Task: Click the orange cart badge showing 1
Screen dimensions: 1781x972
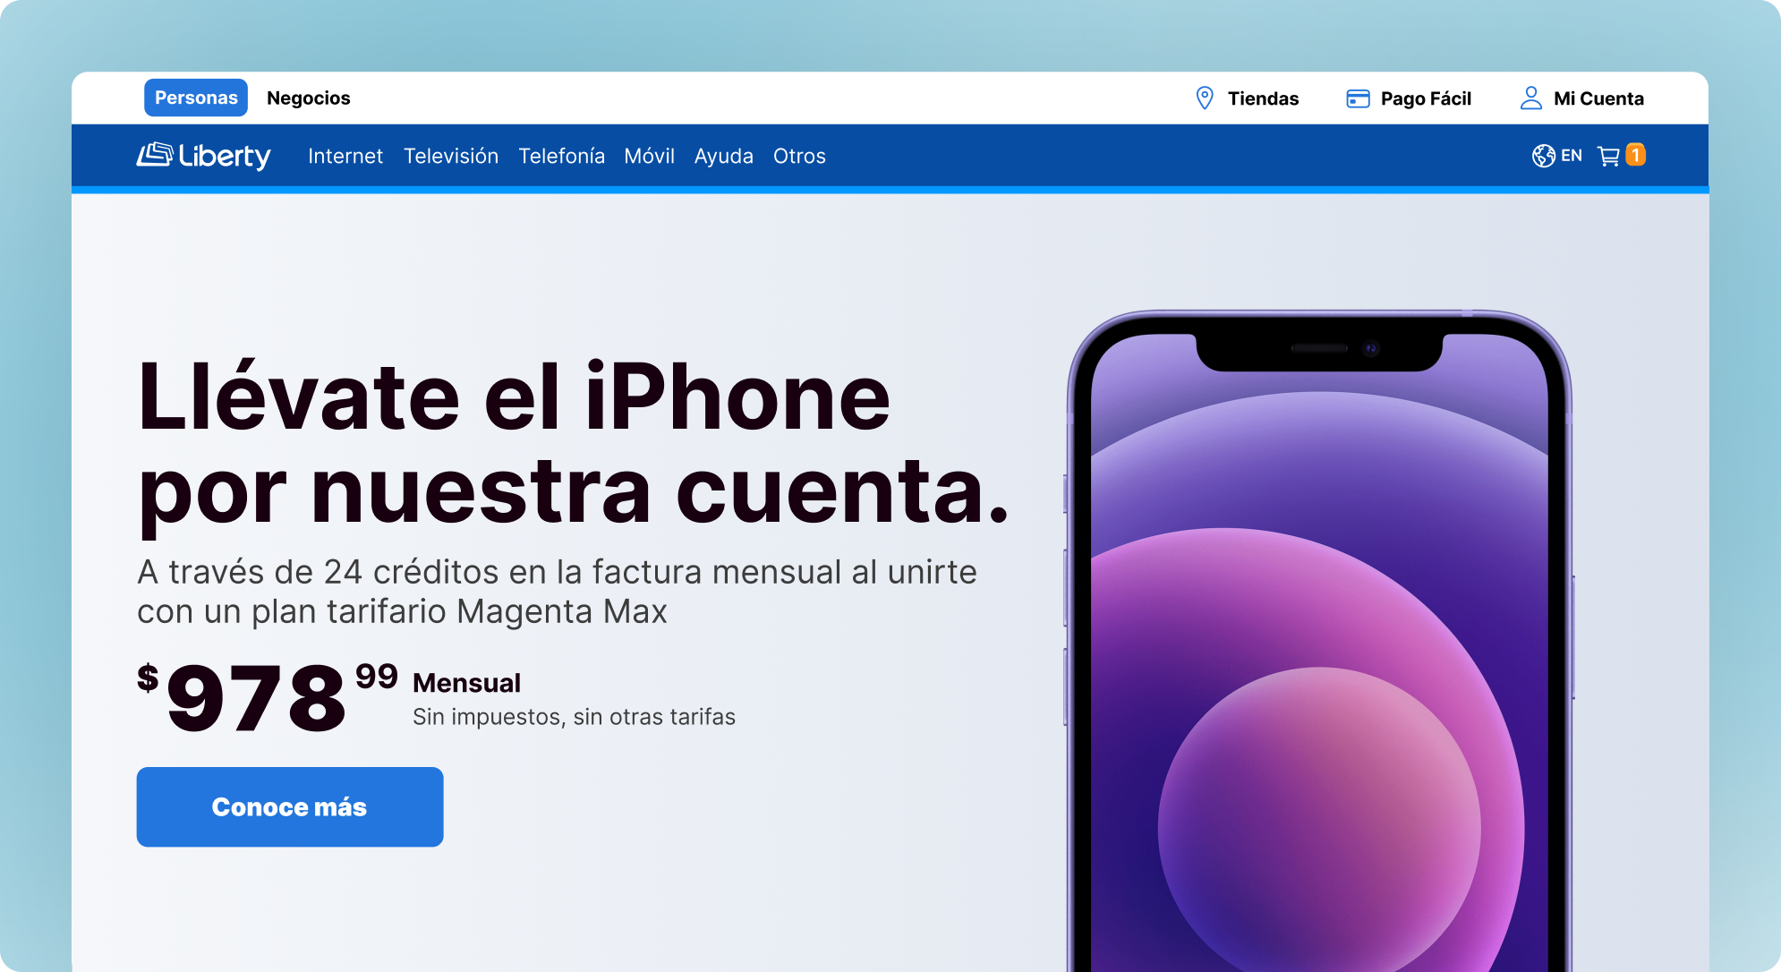Action: click(1635, 155)
